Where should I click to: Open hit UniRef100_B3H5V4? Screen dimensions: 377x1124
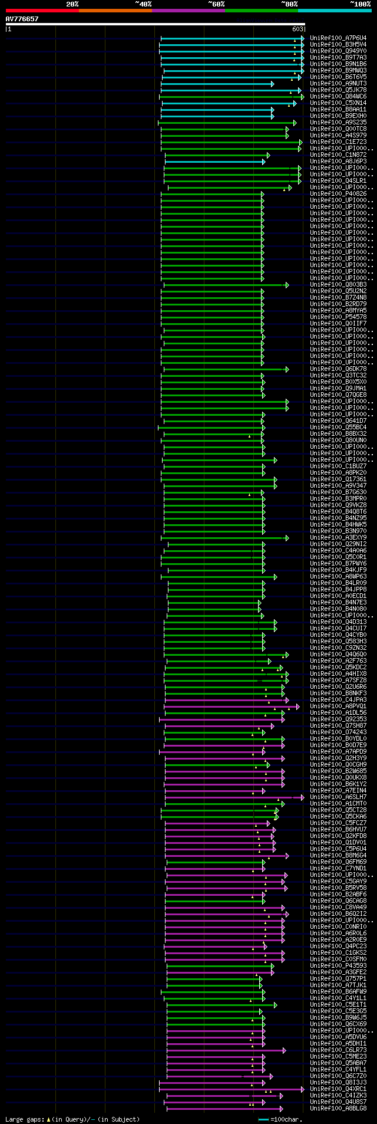(x=338, y=44)
